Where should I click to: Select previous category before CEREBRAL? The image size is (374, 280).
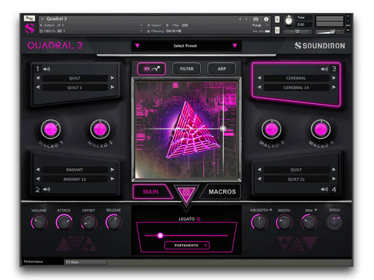[259, 78]
